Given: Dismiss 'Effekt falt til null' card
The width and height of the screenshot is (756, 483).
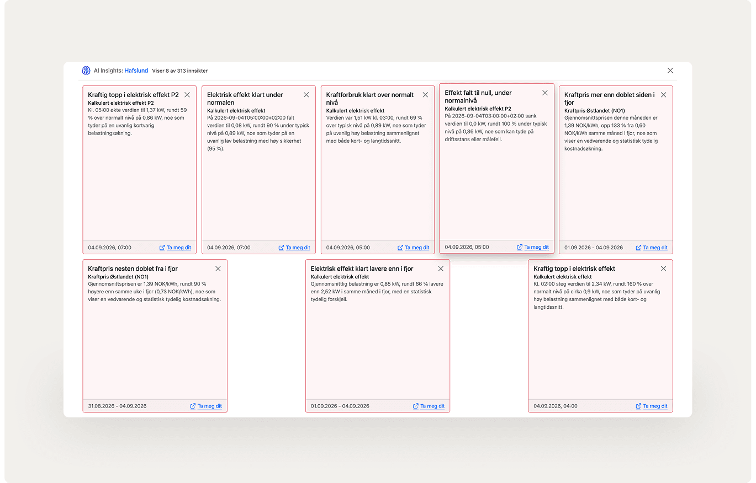Looking at the screenshot, I should 545,93.
